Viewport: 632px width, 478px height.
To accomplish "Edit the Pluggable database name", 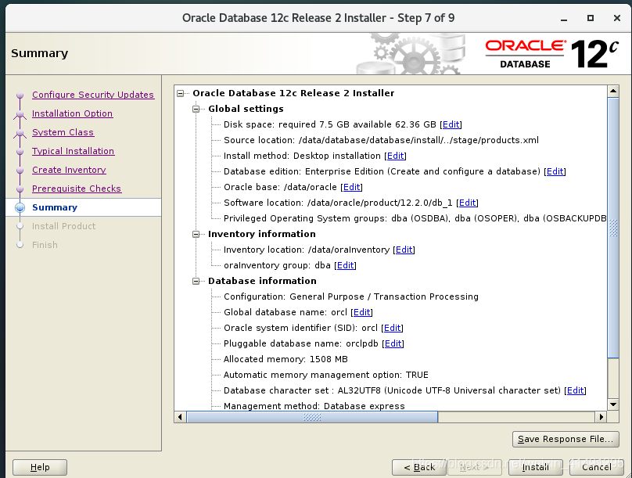I will tap(393, 343).
